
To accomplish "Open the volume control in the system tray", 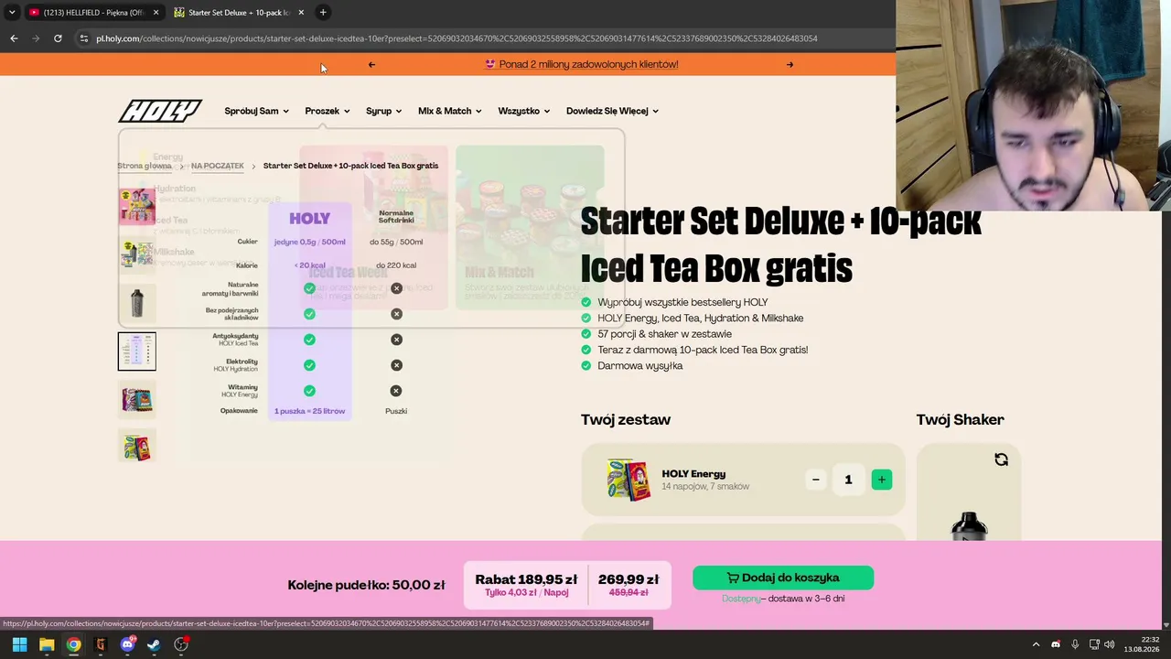I will tap(1110, 644).
